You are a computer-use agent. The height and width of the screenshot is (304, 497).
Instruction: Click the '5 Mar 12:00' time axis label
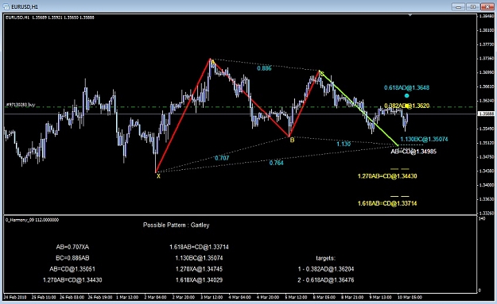296,298
